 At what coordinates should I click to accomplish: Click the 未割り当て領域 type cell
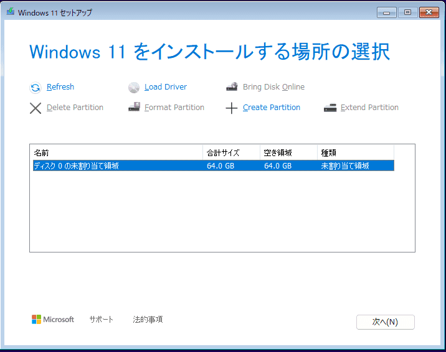click(x=345, y=166)
